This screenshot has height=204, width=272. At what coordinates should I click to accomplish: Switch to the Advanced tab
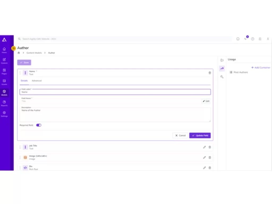tap(37, 81)
